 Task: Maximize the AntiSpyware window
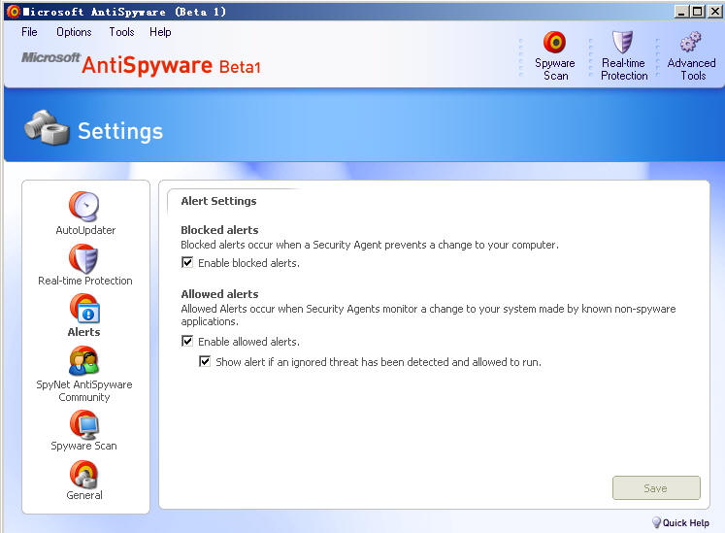pyautogui.click(x=697, y=12)
